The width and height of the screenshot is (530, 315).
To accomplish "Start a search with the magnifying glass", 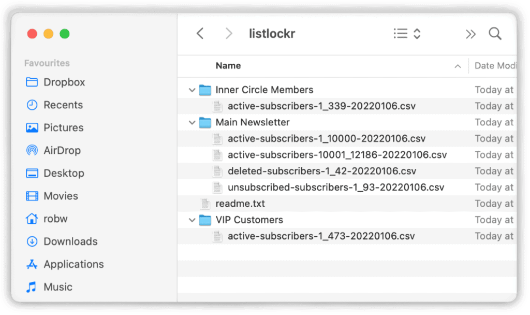I will [495, 33].
